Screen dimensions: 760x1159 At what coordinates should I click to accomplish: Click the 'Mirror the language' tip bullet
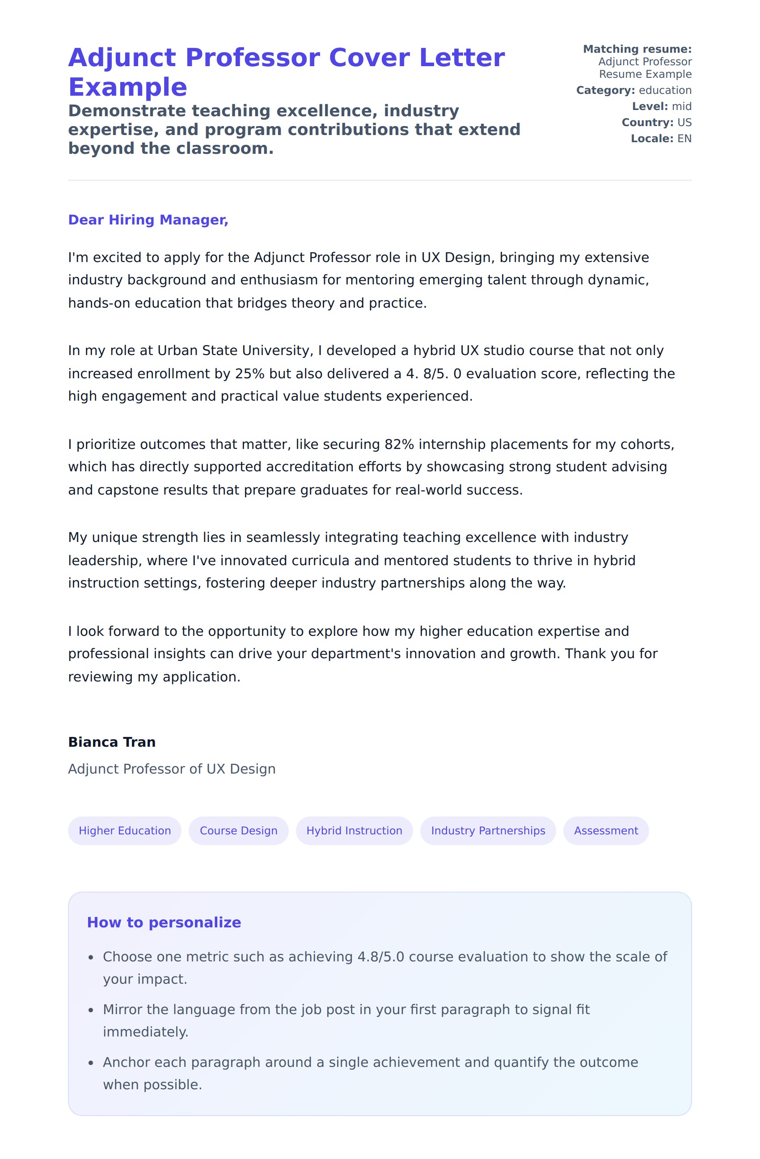[346, 1020]
